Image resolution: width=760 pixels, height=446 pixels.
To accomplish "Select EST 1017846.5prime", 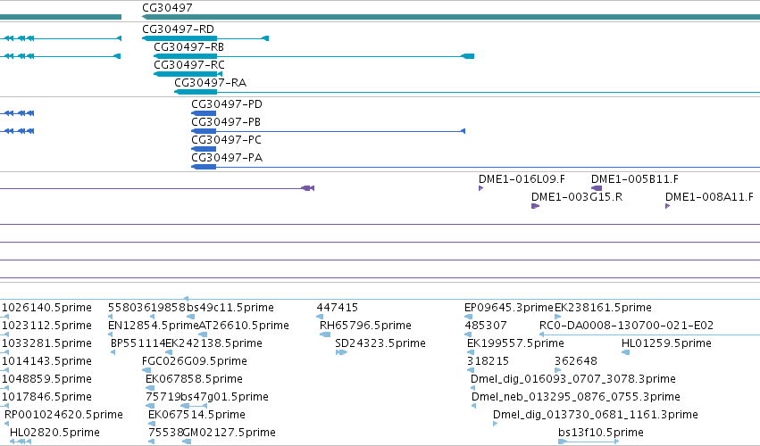I will click(46, 397).
